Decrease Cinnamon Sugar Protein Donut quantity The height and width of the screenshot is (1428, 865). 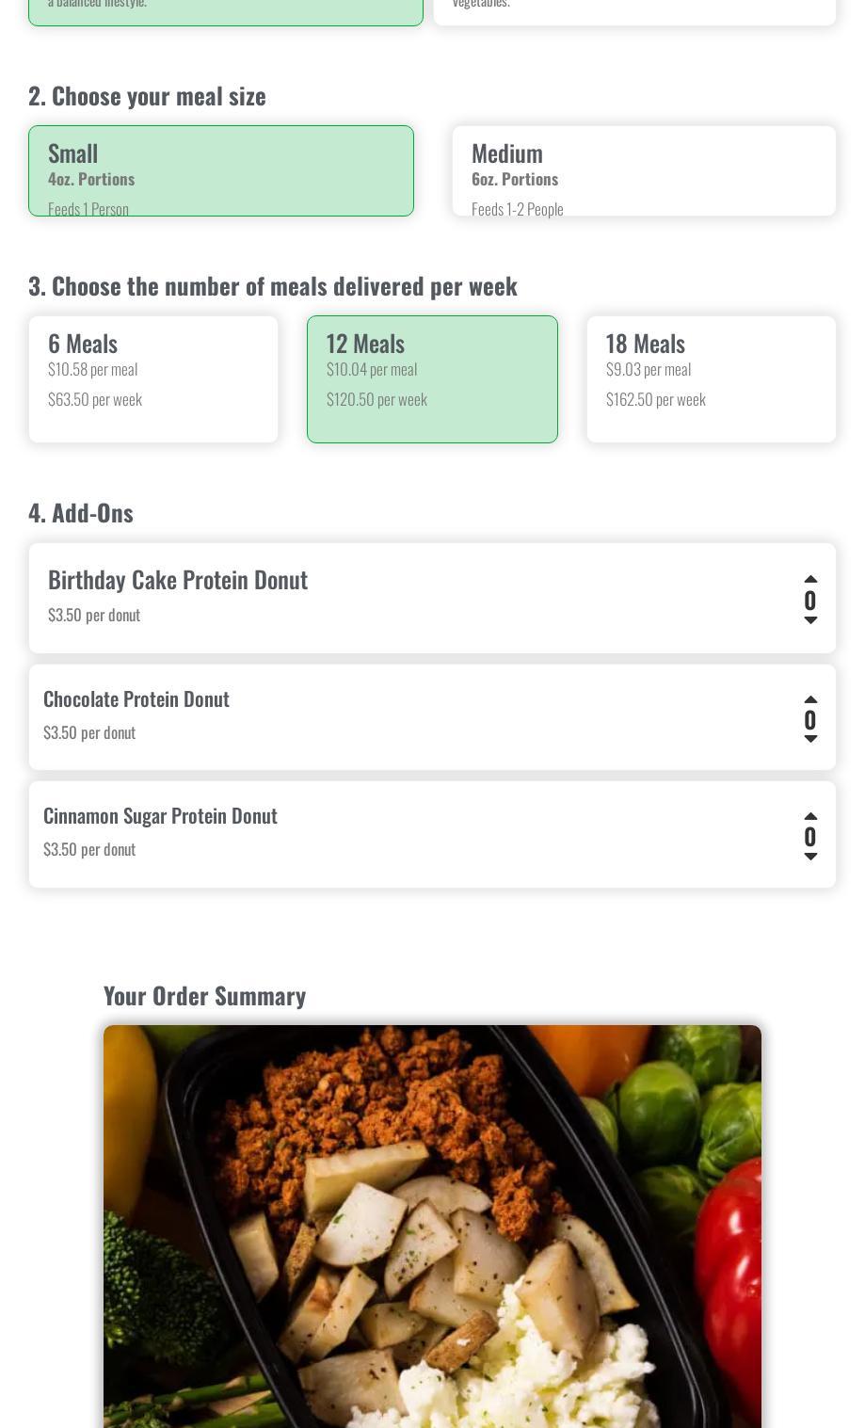pyautogui.click(x=810, y=857)
